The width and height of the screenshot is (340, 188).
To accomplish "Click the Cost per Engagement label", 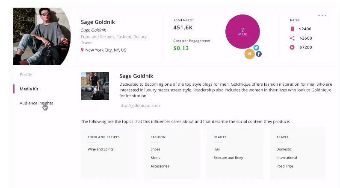I will tap(192, 40).
